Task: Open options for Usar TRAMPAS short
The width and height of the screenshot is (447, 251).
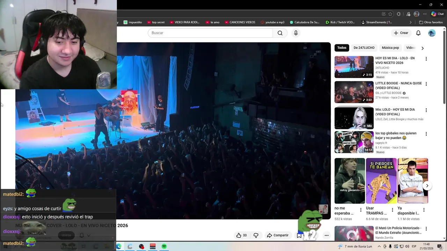Action: tap(392, 210)
